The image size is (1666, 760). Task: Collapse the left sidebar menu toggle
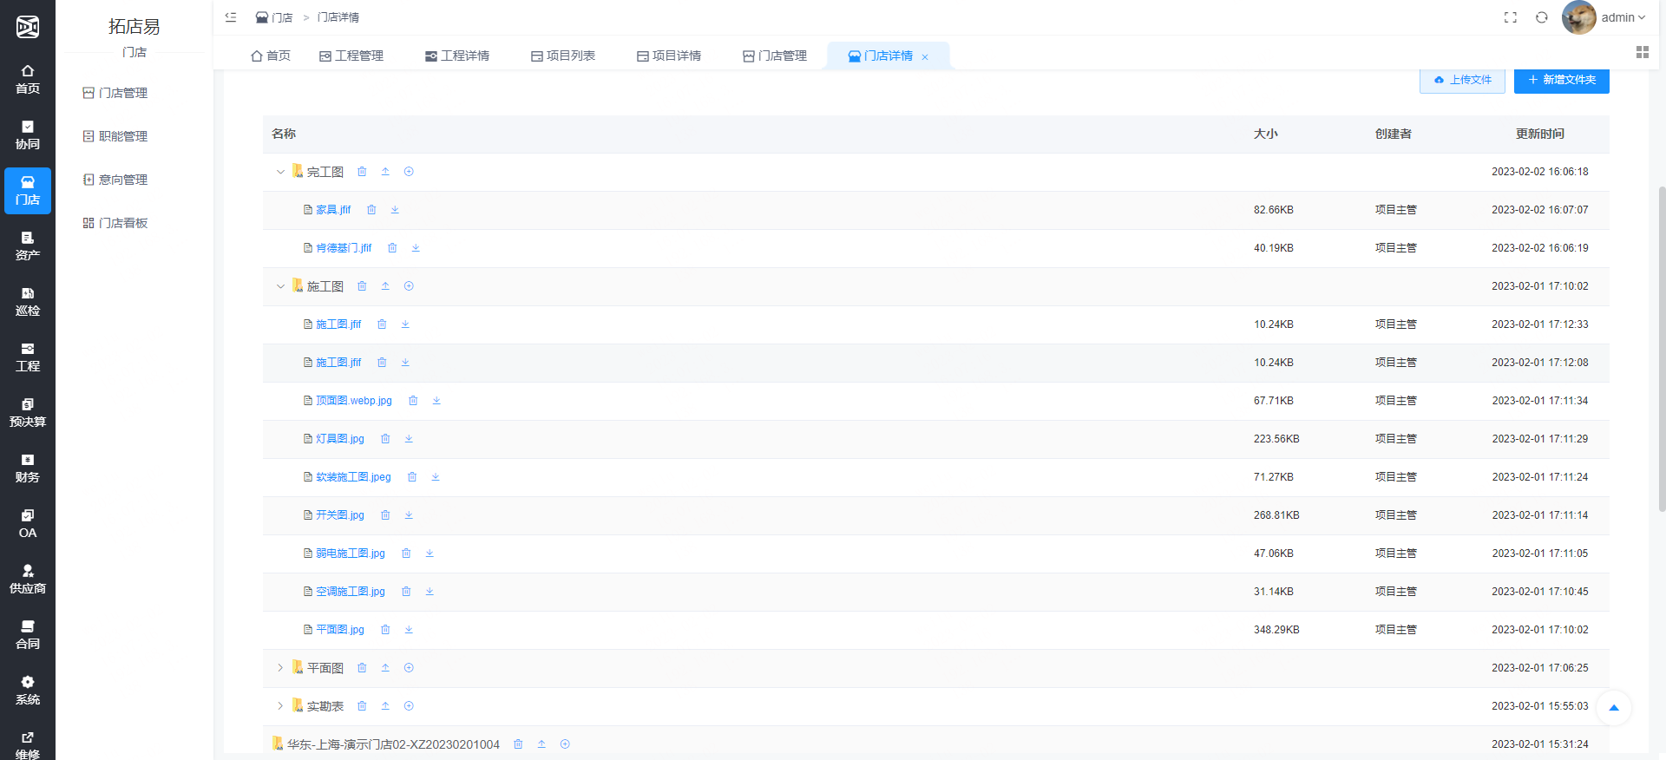(x=231, y=17)
